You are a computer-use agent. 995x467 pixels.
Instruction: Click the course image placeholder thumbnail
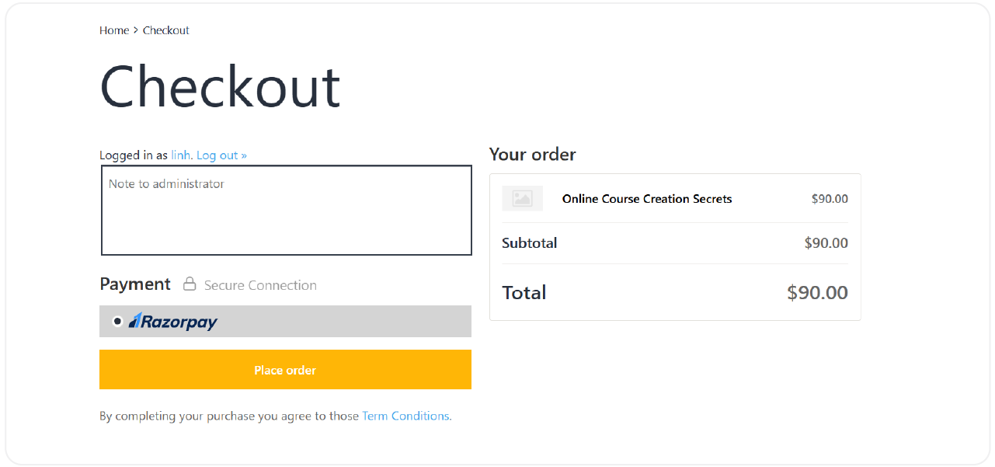click(x=522, y=199)
